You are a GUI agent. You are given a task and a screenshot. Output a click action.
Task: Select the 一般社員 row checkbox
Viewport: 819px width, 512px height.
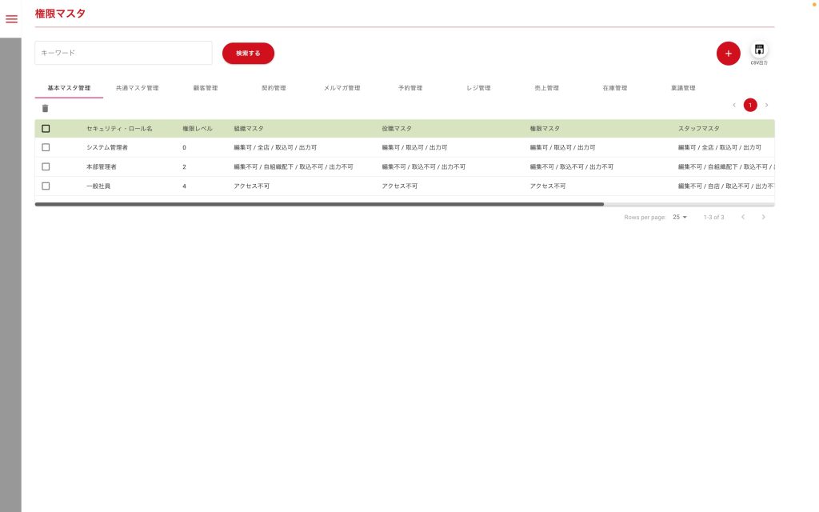(x=46, y=186)
